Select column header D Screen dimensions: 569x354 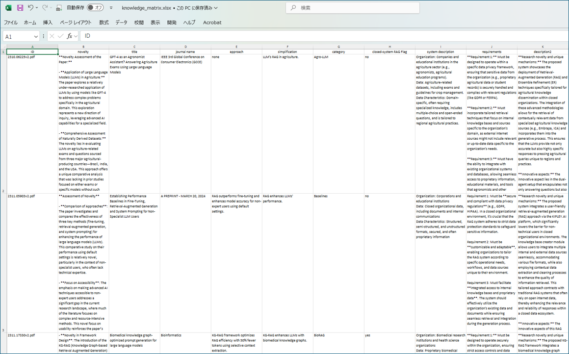185,47
